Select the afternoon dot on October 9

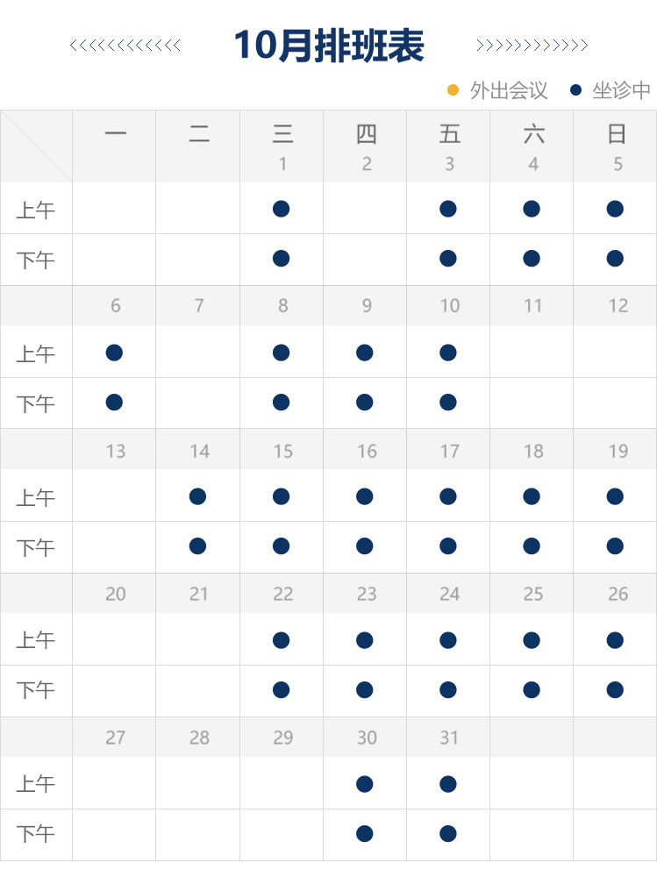[365, 403]
